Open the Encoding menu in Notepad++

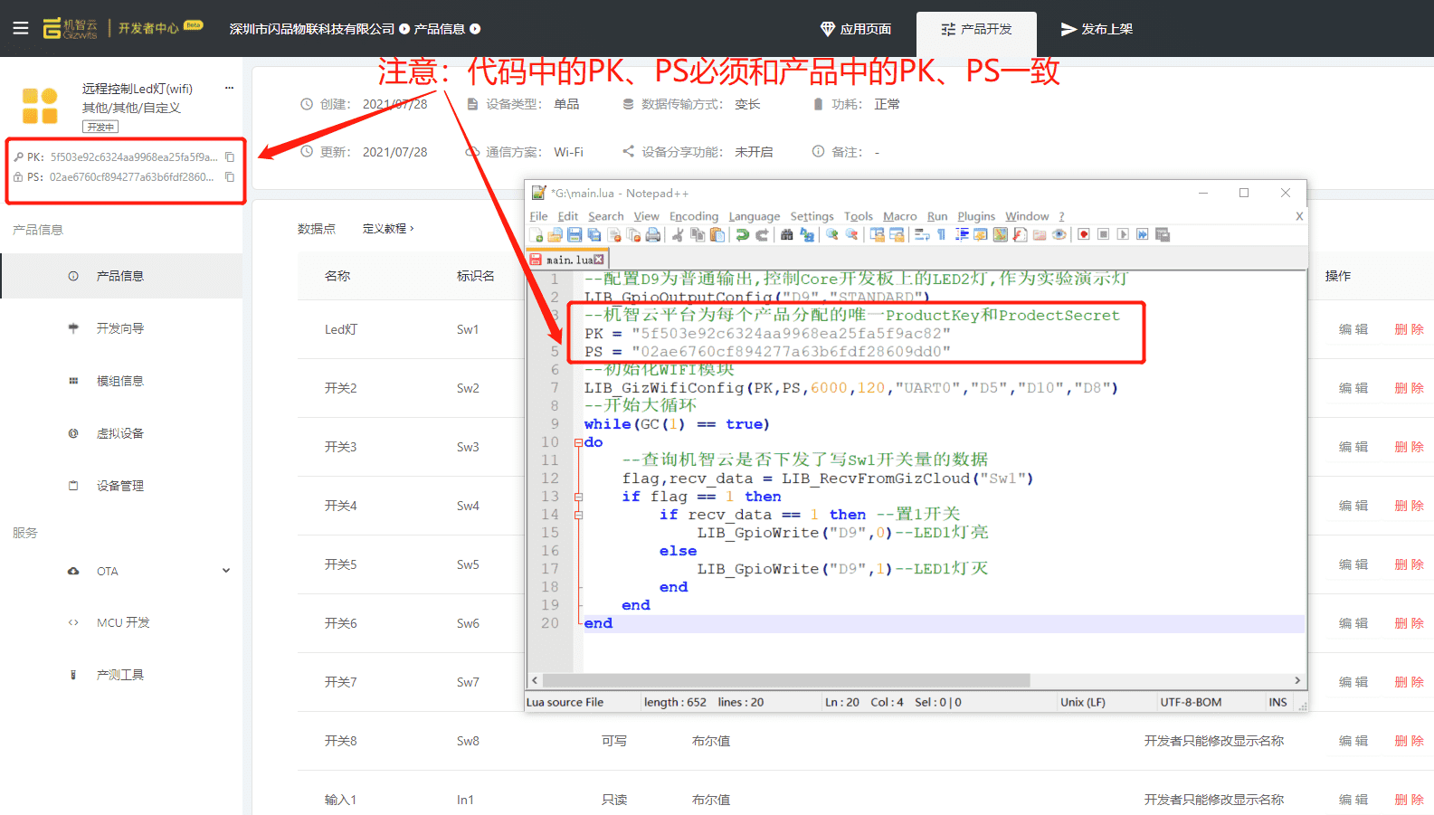(694, 216)
